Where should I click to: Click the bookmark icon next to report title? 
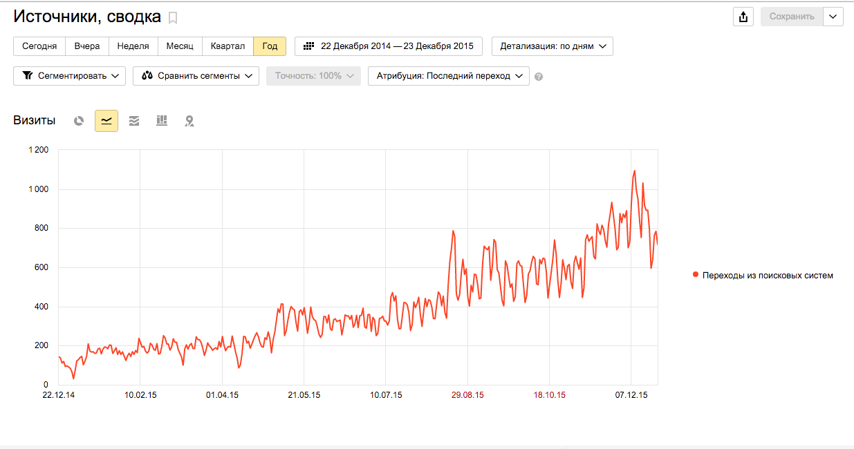click(x=173, y=17)
